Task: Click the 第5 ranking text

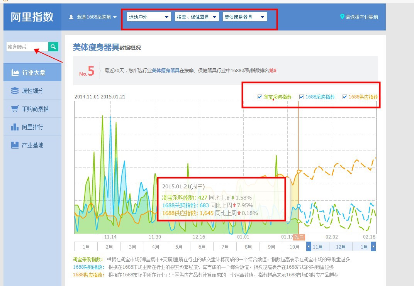Action: point(273,71)
